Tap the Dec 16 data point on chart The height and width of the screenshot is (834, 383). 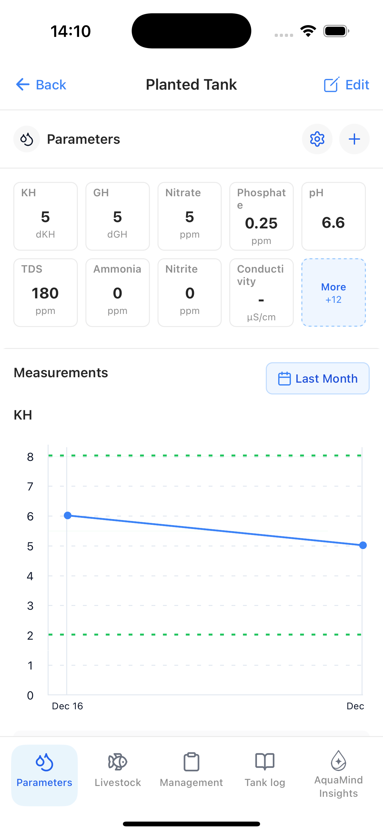68,515
